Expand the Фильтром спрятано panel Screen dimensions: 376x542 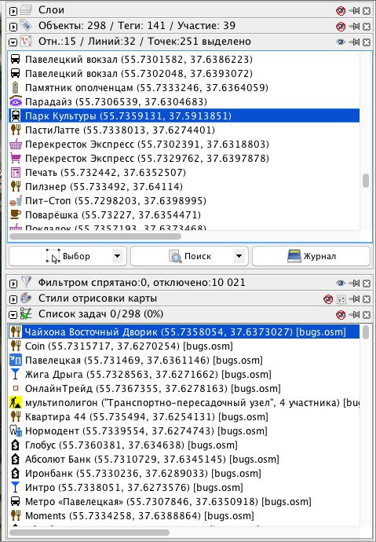[13, 284]
